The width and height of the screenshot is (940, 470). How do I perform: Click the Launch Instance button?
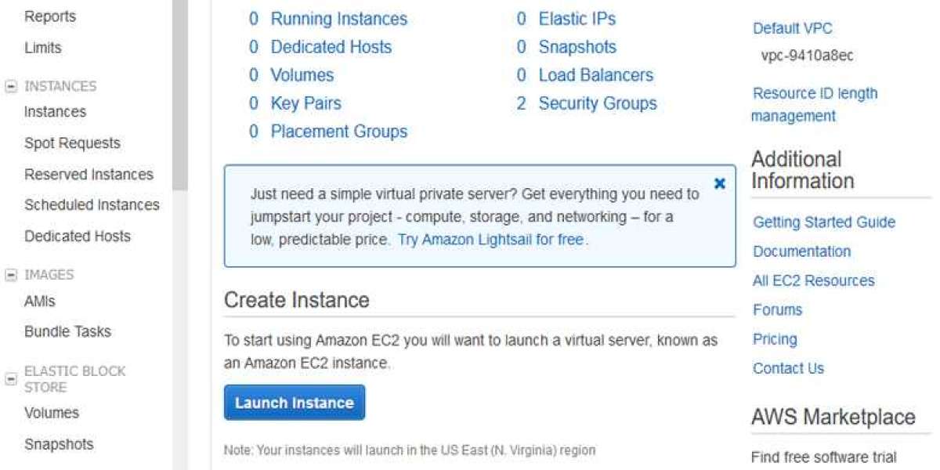[295, 403]
